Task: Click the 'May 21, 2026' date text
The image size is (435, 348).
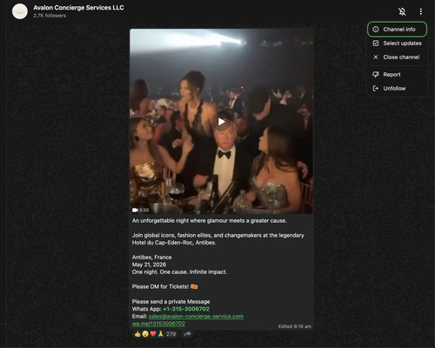Action: tap(149, 264)
